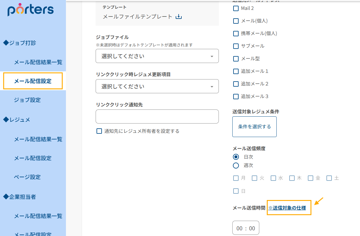This screenshot has width=360, height=236.
Task: Check 通知先にレジュメ所有者を設定する
Action: 99,131
